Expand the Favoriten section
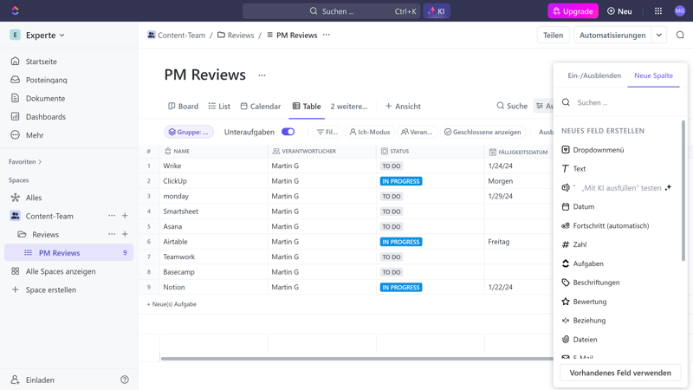 tap(25, 161)
